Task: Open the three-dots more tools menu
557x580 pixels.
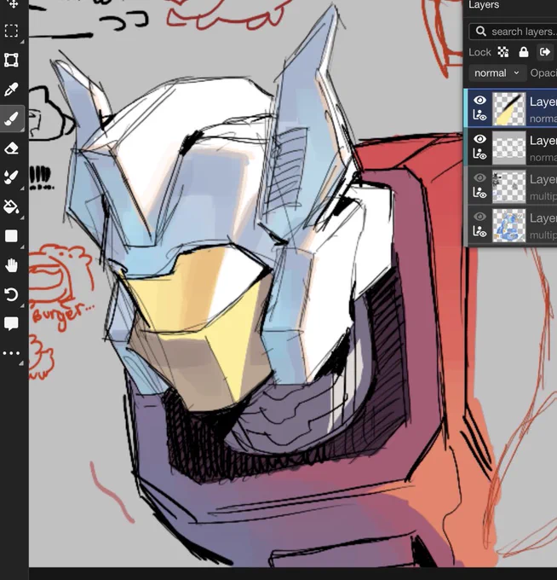Action: [11, 353]
